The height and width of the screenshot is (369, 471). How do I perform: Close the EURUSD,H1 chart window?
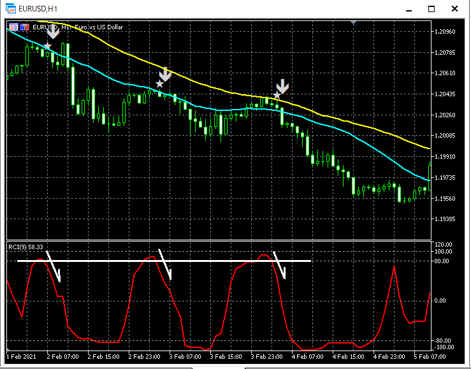pos(455,8)
